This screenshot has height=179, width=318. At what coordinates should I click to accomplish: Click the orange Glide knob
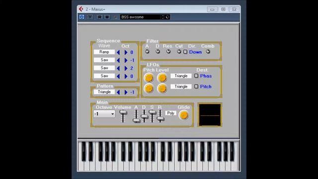coord(184,115)
